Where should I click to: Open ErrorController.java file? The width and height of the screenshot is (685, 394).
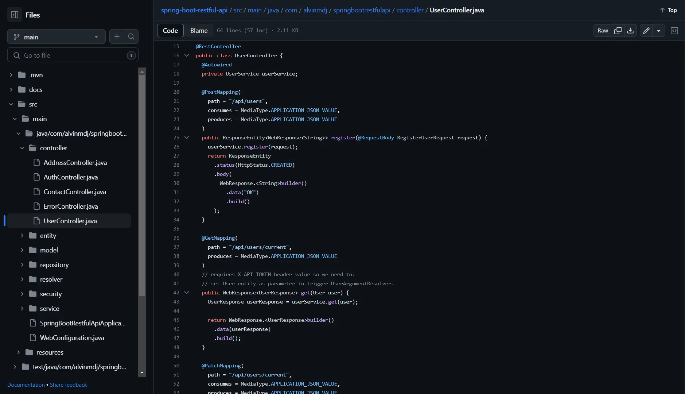pos(71,206)
